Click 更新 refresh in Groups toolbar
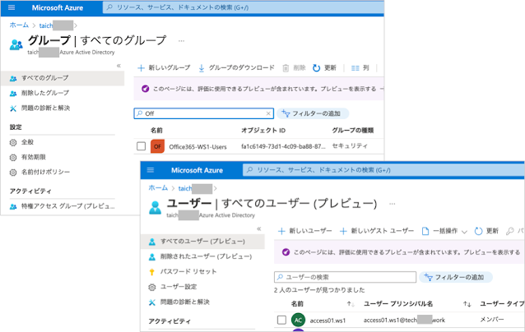The image size is (525, 332). (x=324, y=68)
